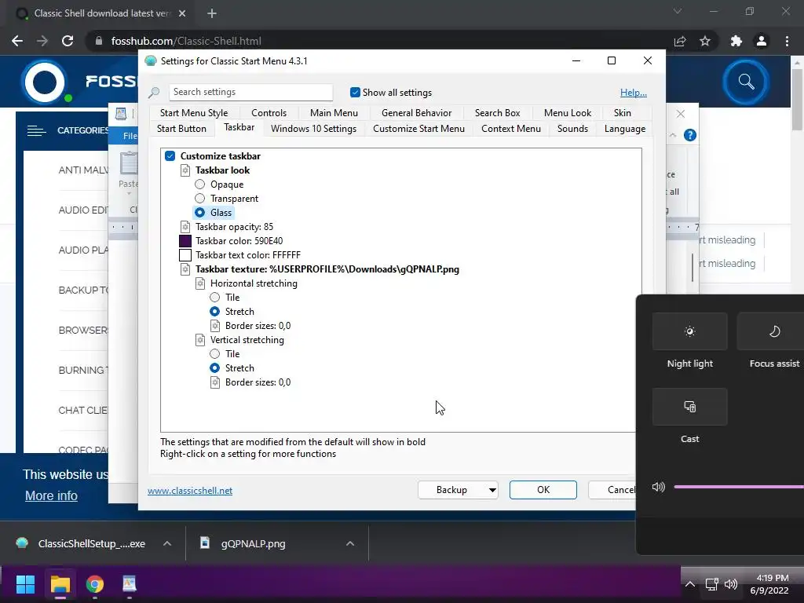Click the Night light quick setting
The height and width of the screenshot is (603, 804).
coord(689,331)
